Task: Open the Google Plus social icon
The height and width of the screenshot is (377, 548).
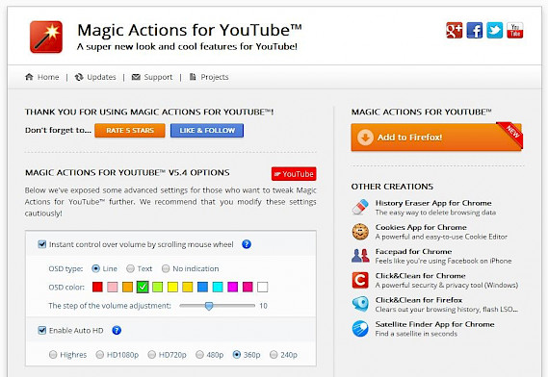Action: [455, 30]
